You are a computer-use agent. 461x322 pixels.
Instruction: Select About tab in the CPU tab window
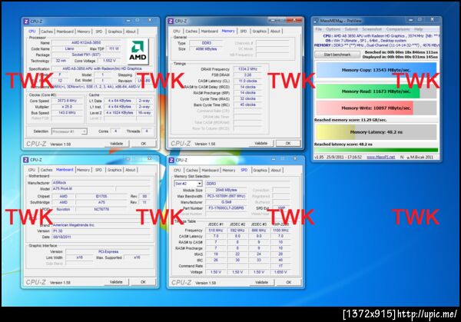[x=131, y=32]
